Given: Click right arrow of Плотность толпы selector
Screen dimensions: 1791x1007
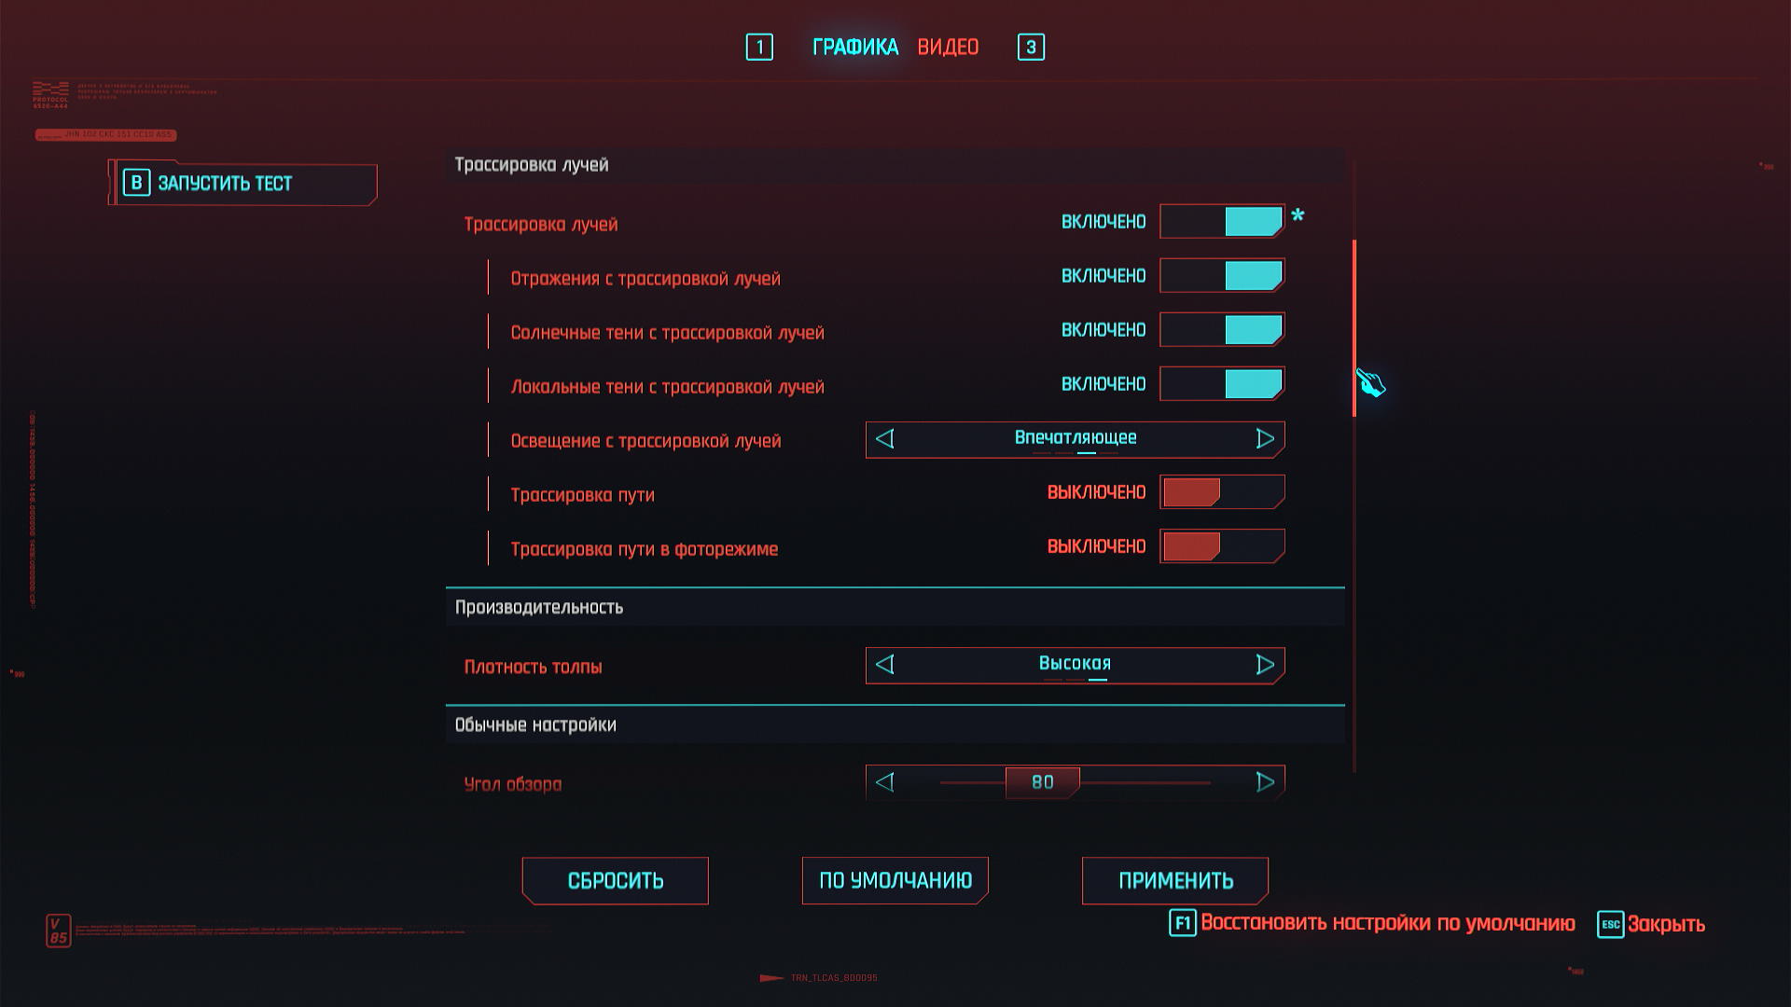Looking at the screenshot, I should click(x=1265, y=664).
